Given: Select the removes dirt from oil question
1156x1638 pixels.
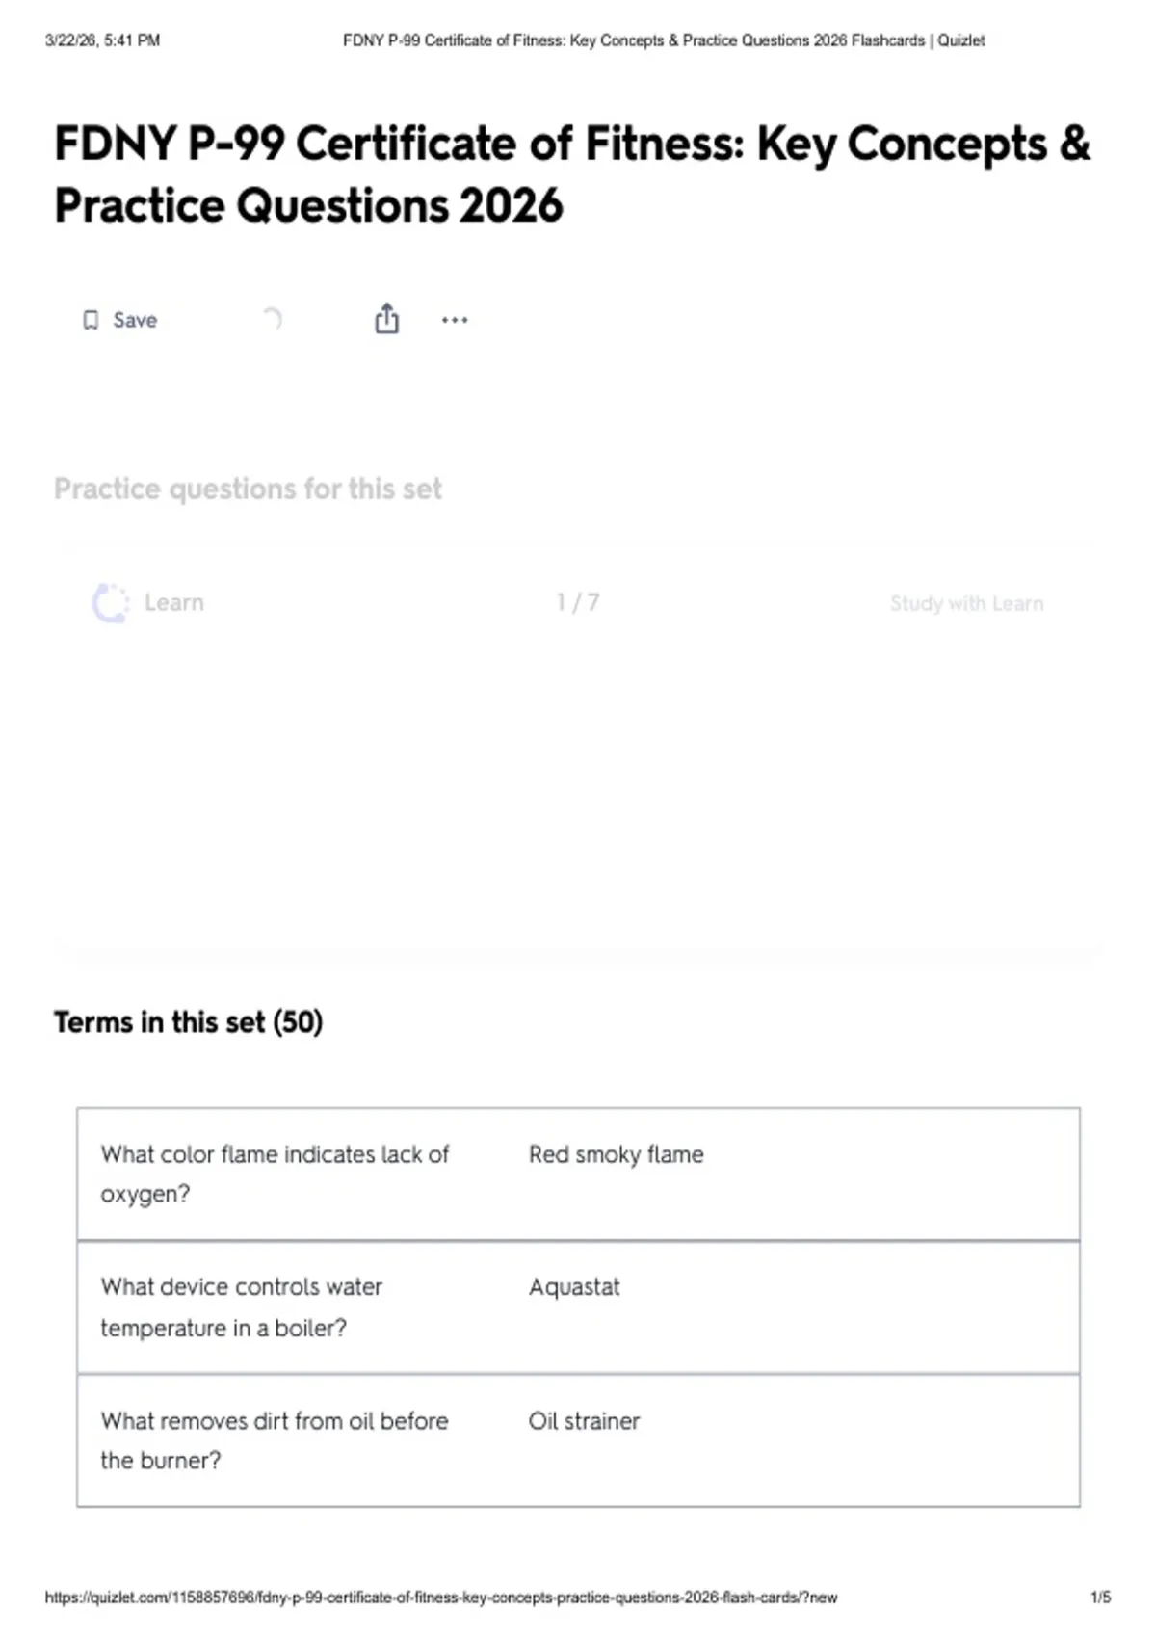Looking at the screenshot, I should 274,1440.
